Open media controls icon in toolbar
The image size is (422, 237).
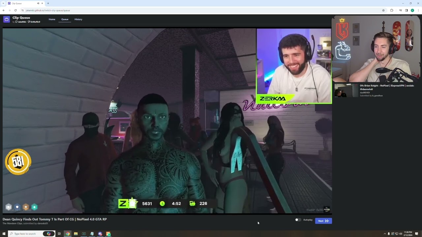click(401, 10)
